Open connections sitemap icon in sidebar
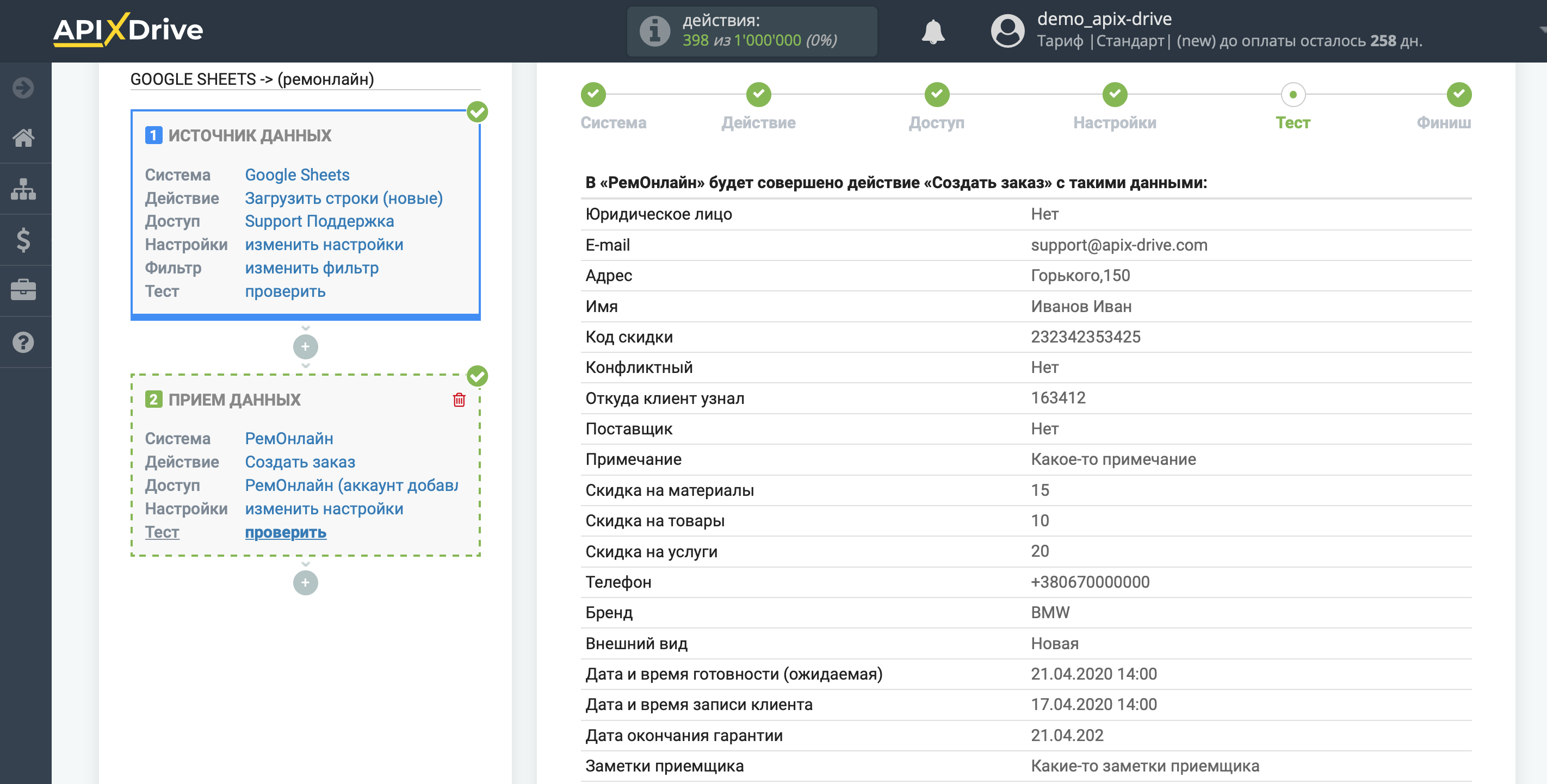The height and width of the screenshot is (784, 1547). [23, 189]
